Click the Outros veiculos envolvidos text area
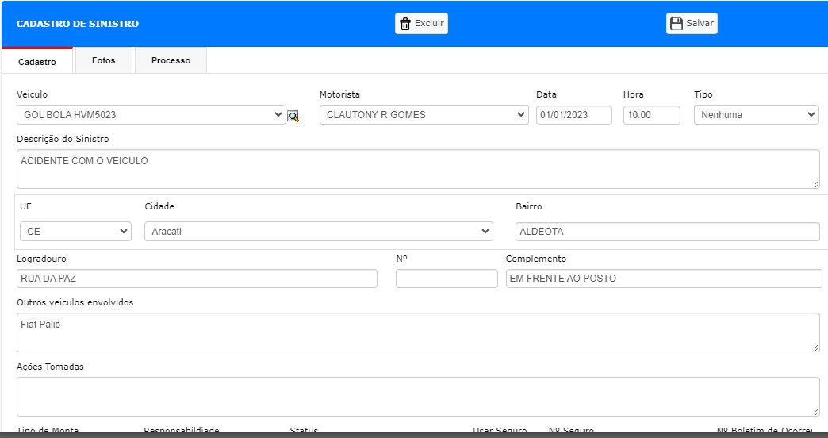The height and width of the screenshot is (438, 828). (418, 332)
